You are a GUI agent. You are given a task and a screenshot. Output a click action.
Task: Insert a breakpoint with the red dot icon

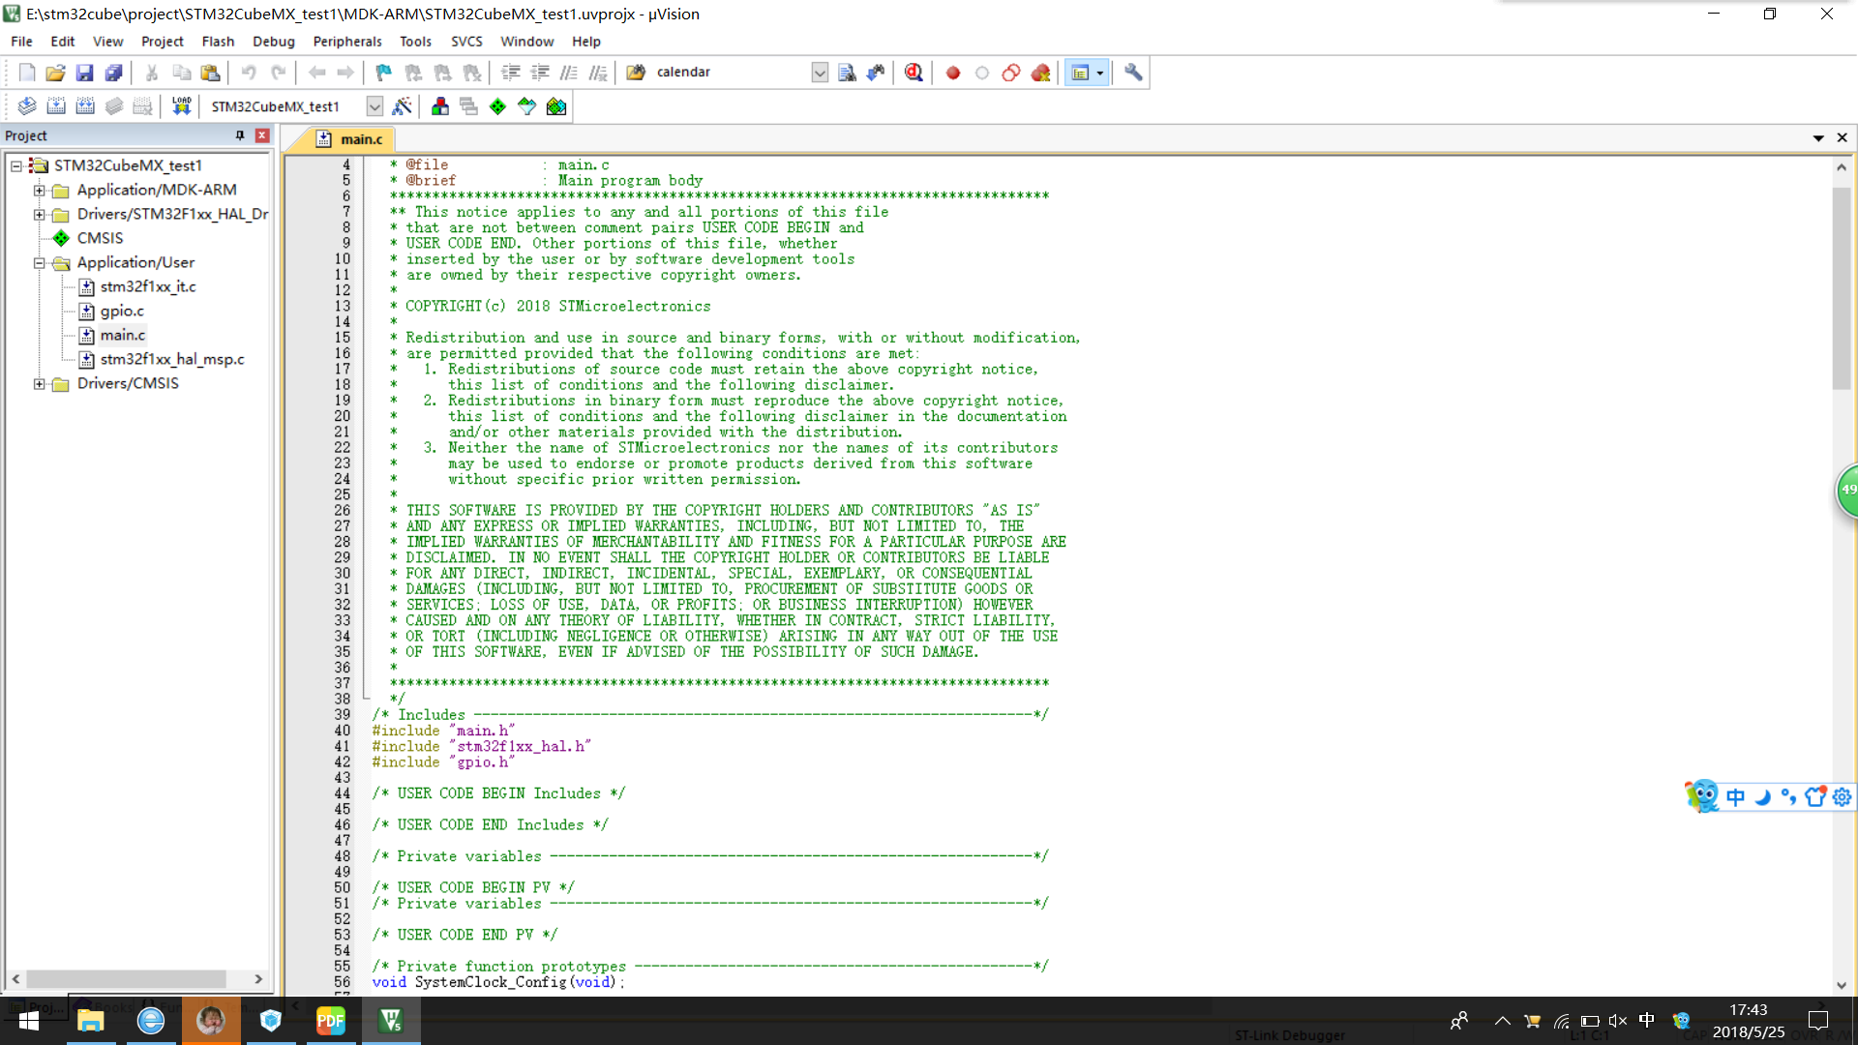tap(953, 73)
